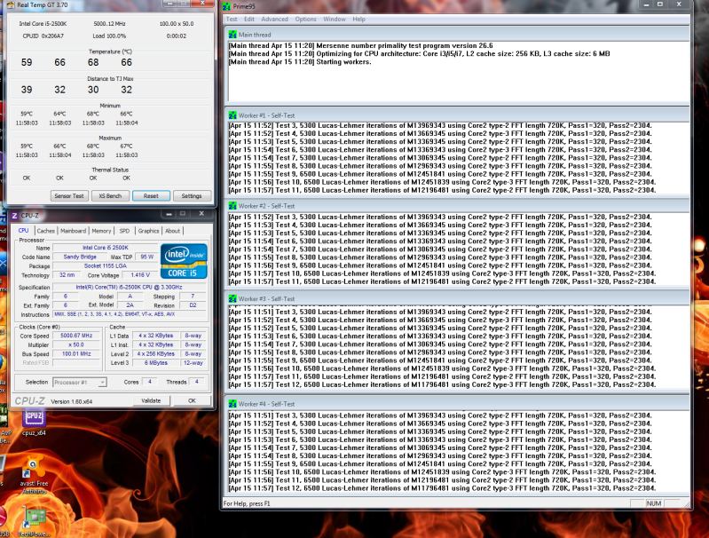
Task: Click the NUM indicator in Prime95 status bar
Action: (654, 503)
